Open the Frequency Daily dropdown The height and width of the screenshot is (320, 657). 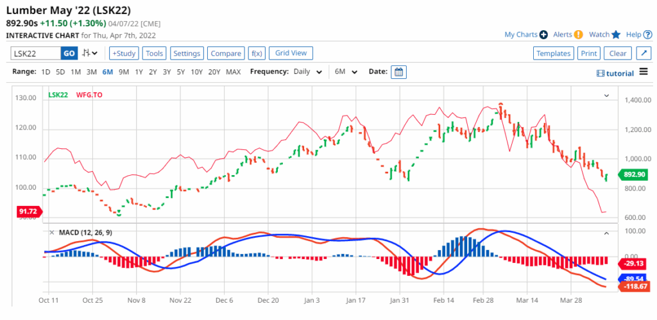click(x=307, y=72)
